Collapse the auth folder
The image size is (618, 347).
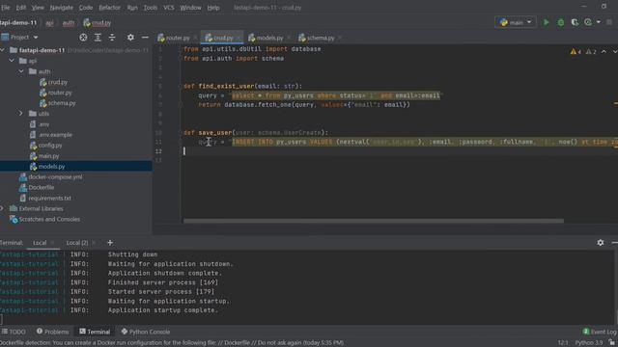[x=21, y=71]
